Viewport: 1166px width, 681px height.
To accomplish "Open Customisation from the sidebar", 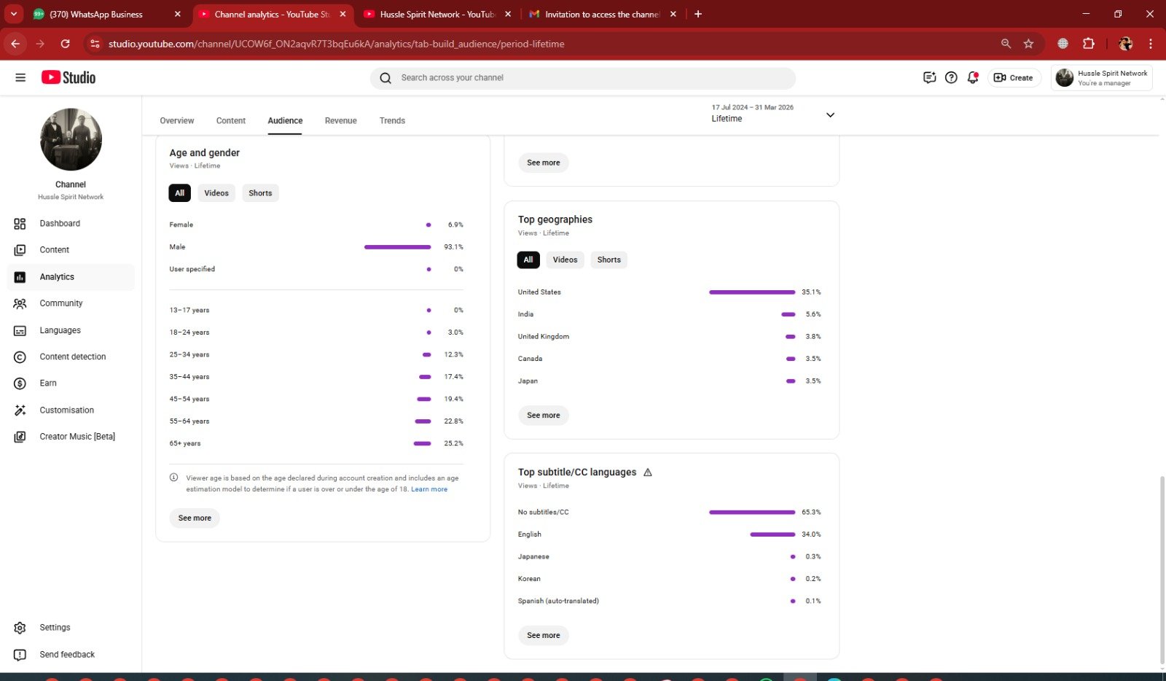I will pyautogui.click(x=66, y=410).
